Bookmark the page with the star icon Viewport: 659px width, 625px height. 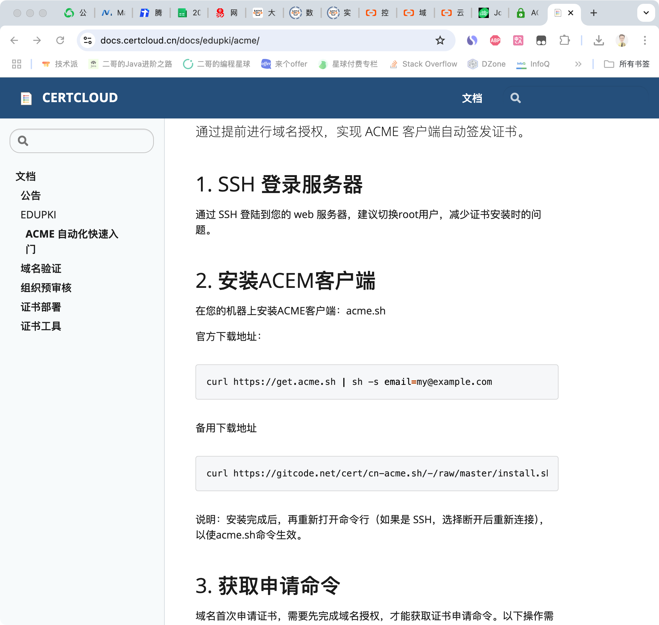(x=440, y=40)
